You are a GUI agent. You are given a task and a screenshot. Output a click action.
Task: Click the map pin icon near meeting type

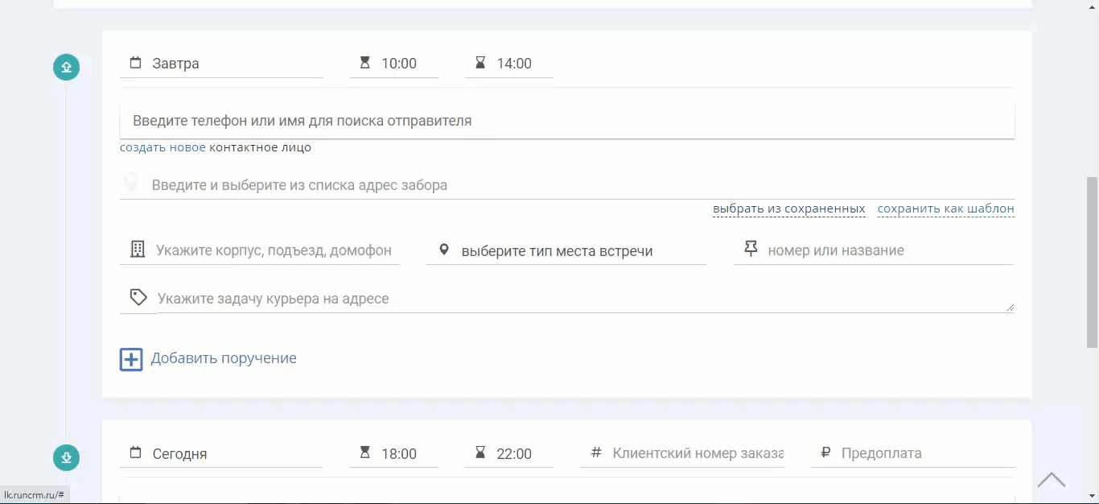point(443,250)
